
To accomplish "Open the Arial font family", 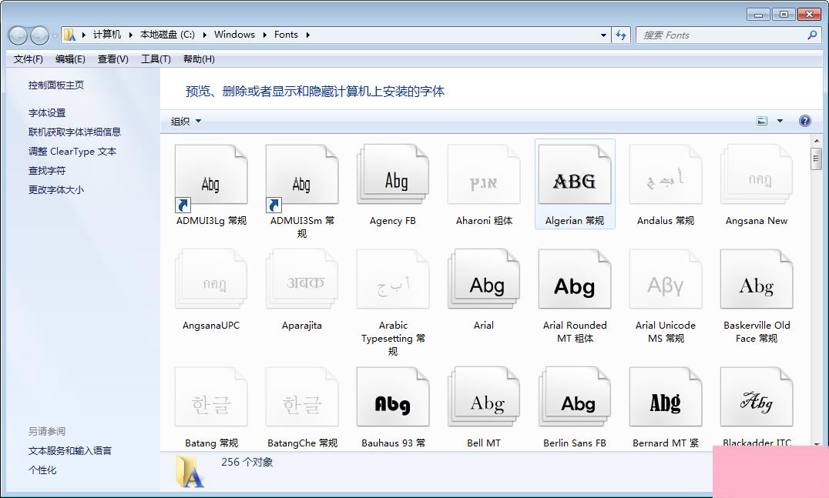I will pos(484,279).
